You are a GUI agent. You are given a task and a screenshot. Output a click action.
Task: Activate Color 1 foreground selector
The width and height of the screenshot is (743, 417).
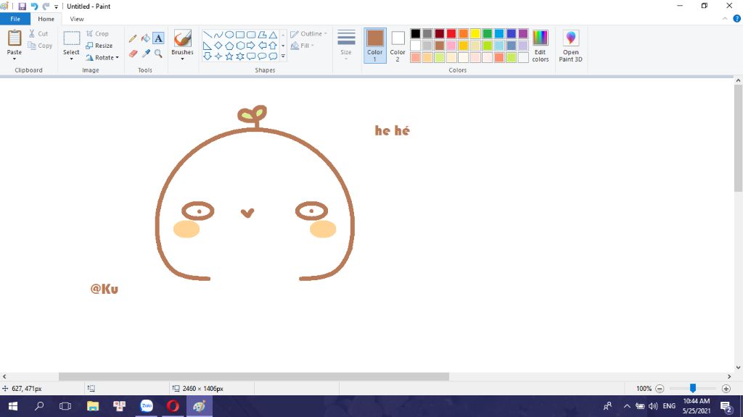click(375, 46)
